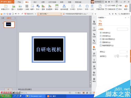This screenshot has height=98, width=131.
Task: Open the Shapes (形状) gallery icon
Action: pos(38,6)
